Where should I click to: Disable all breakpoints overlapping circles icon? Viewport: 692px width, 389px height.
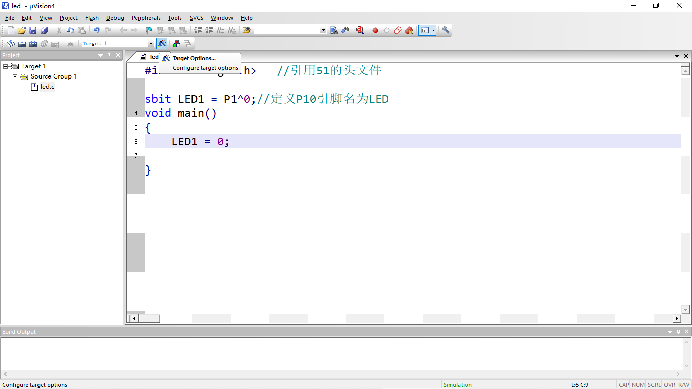pos(398,30)
